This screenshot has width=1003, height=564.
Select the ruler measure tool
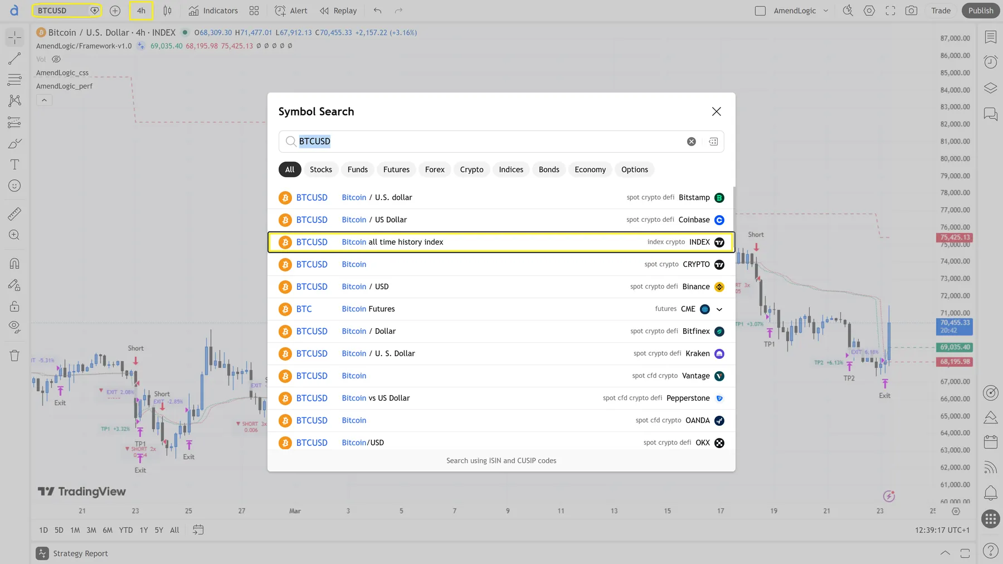tap(14, 213)
